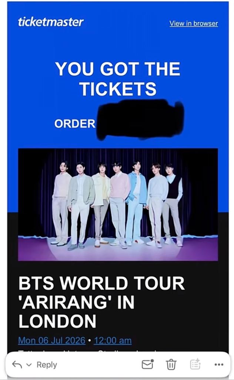Click the YOU GOT THE TICKETS heading
The height and width of the screenshot is (380, 234).
pyautogui.click(x=118, y=79)
